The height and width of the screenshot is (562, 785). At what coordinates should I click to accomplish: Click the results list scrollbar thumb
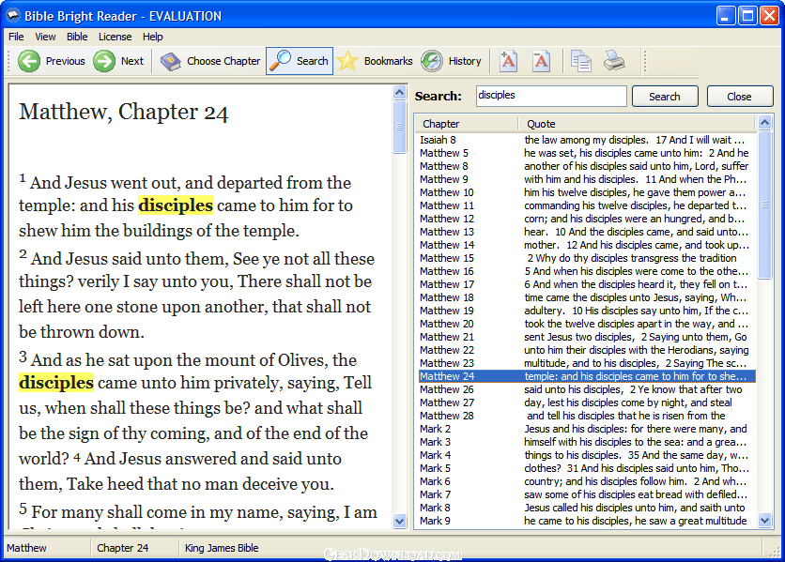pyautogui.click(x=764, y=205)
